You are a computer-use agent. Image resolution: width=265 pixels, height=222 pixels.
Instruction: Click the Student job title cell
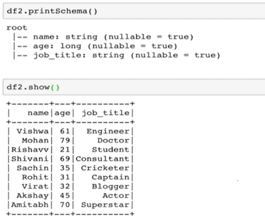(111, 150)
